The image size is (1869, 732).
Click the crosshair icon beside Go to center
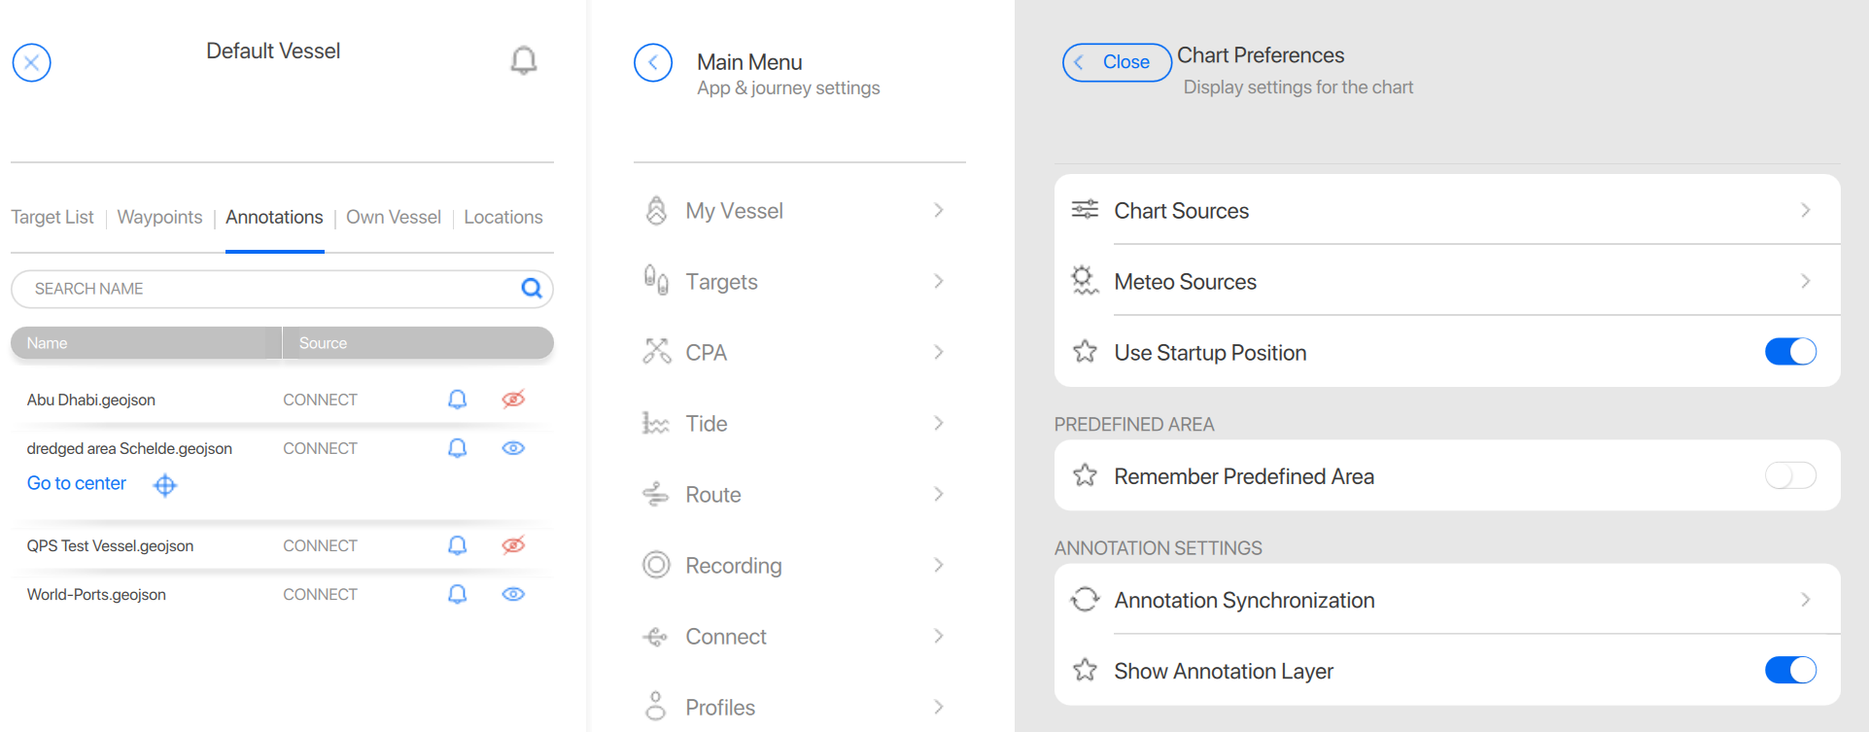[x=165, y=485]
